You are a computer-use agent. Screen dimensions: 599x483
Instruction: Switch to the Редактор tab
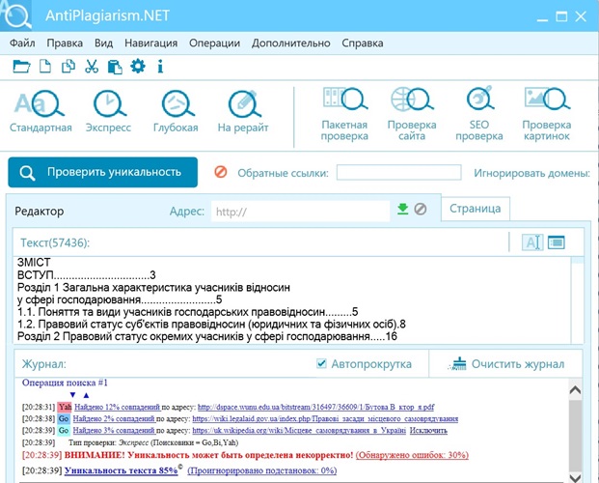[x=40, y=212]
